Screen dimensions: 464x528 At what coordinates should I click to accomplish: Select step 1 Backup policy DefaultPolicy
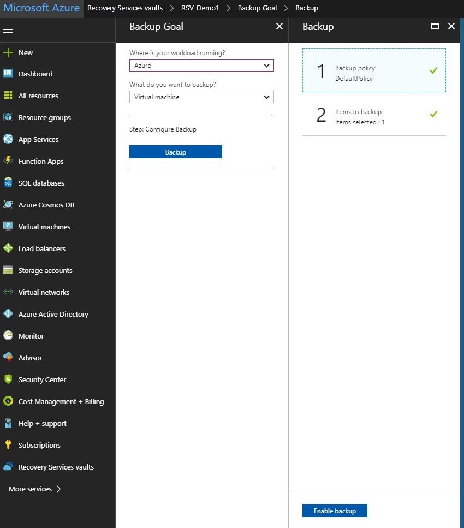point(374,70)
